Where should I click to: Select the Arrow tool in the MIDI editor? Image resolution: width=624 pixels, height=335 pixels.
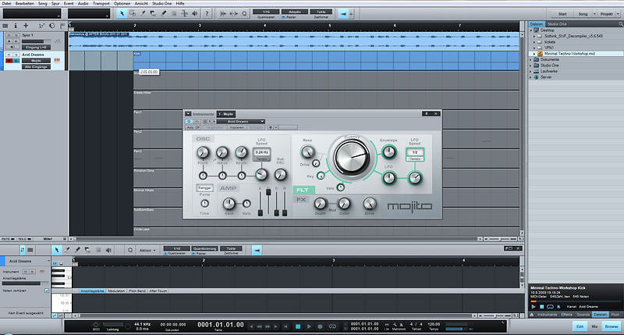click(56, 250)
